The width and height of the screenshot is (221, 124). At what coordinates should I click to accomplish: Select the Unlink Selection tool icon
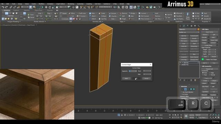pyautogui.click(x=15, y=7)
